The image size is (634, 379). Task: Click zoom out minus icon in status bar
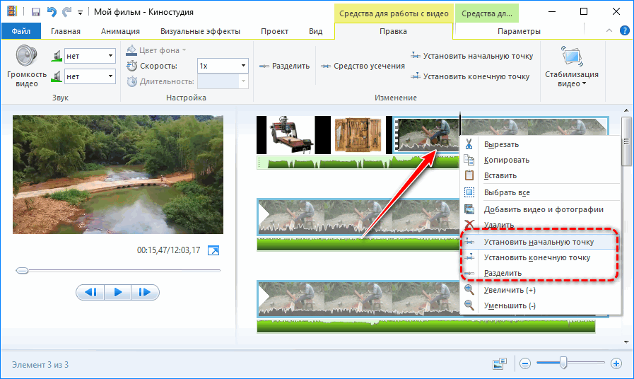[x=525, y=363]
